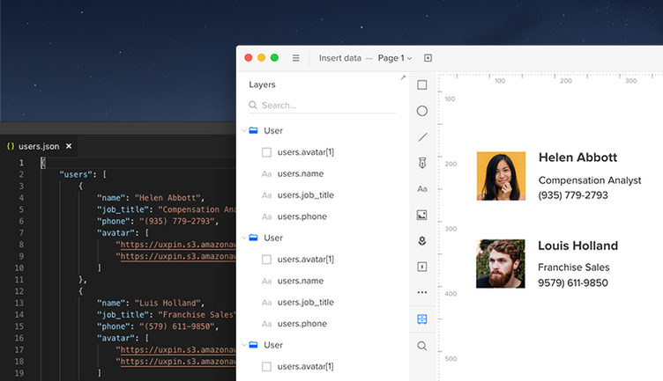
Task: Click the JSON braces icon on users.json tab
Action: pyautogui.click(x=11, y=146)
